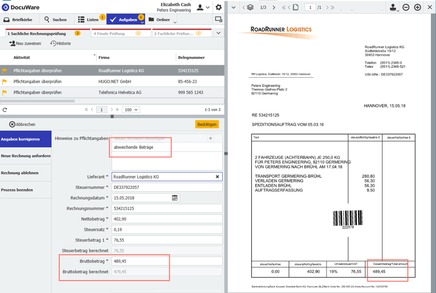The image size is (436, 293).
Task: Open the settings gear icon
Action: 219,7
